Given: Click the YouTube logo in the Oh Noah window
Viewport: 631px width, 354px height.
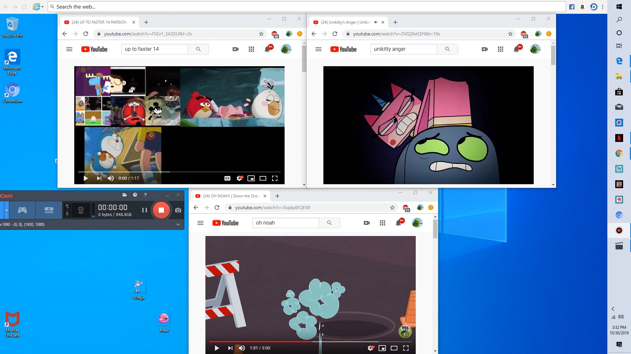Looking at the screenshot, I should 225,223.
